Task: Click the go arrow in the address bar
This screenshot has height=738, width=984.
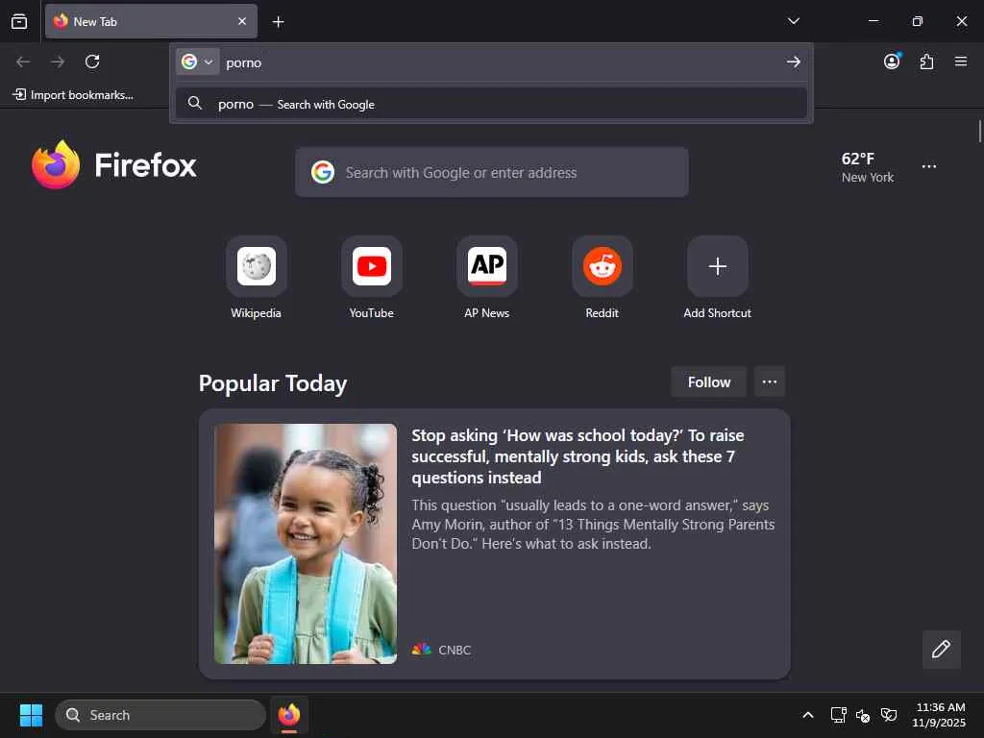Action: coord(793,61)
